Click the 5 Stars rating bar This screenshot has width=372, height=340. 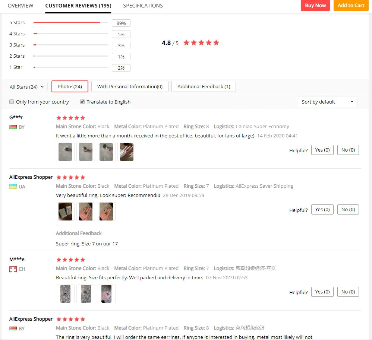[71, 22]
